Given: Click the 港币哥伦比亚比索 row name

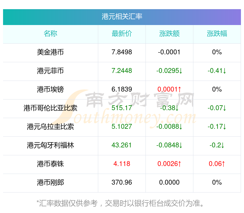Looking at the screenshot, I should [50, 108].
